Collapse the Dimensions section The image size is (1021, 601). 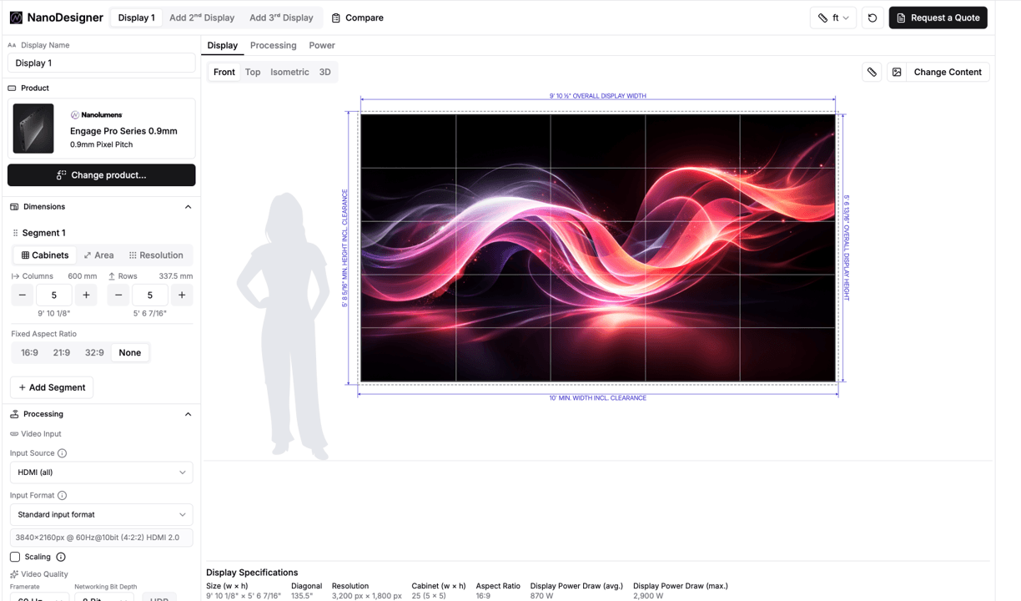pos(188,207)
